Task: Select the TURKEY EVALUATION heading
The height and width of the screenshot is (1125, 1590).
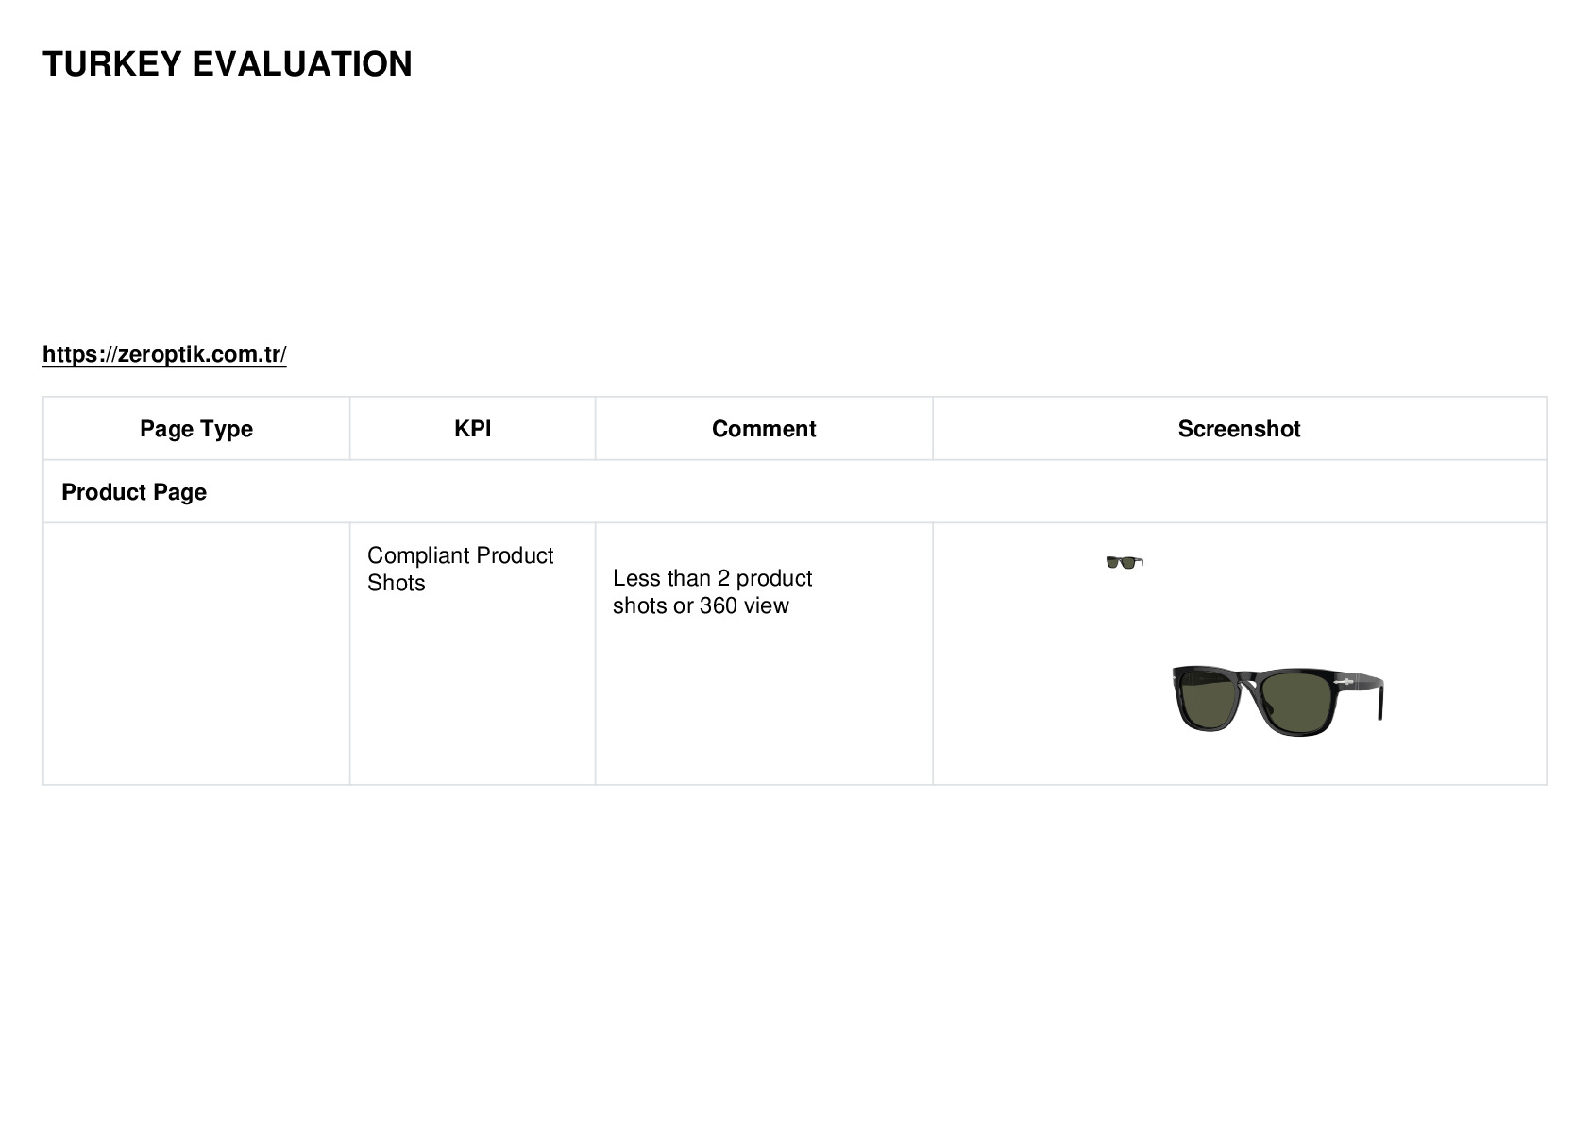Action: click(x=228, y=64)
